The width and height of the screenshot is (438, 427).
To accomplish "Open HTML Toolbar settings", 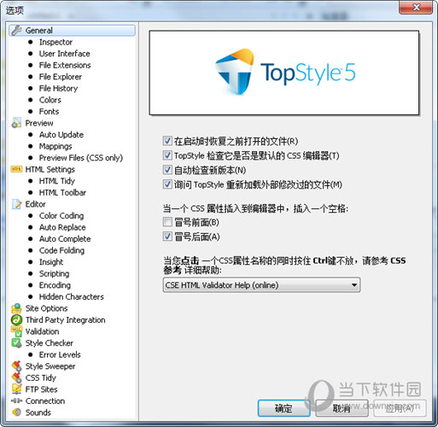I will [62, 193].
